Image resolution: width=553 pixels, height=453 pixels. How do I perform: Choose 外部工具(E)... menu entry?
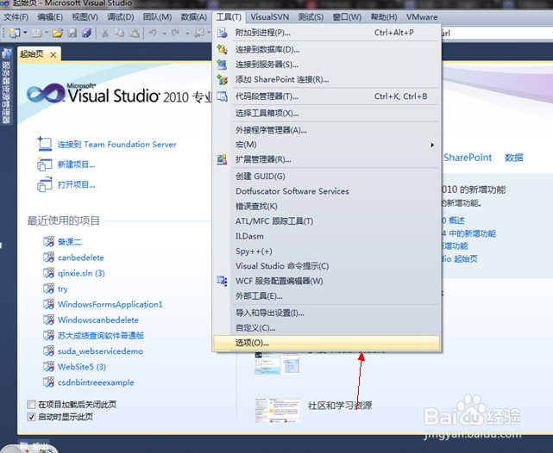(327, 296)
